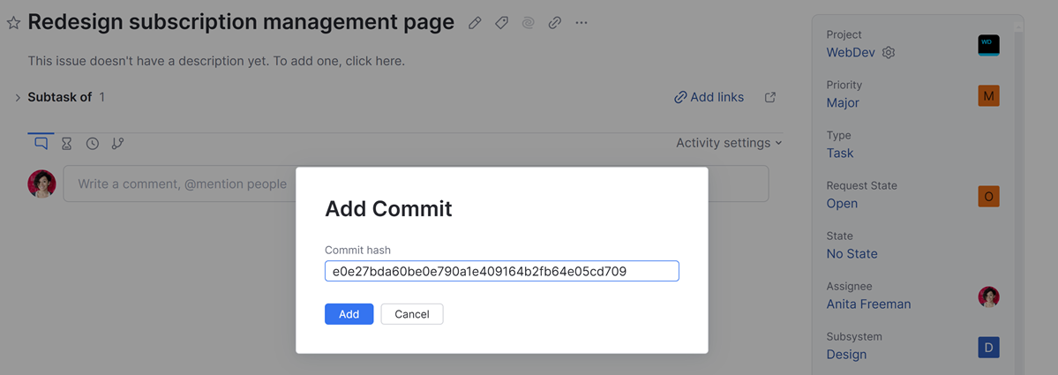Click the spiral AI assistant icon
Viewport: 1058px width, 375px height.
click(x=528, y=24)
